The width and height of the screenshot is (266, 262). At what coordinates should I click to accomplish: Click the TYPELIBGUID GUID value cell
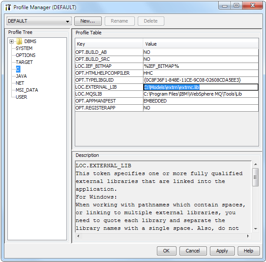(x=201, y=80)
